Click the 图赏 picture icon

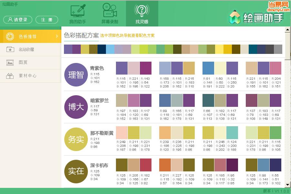10,63
